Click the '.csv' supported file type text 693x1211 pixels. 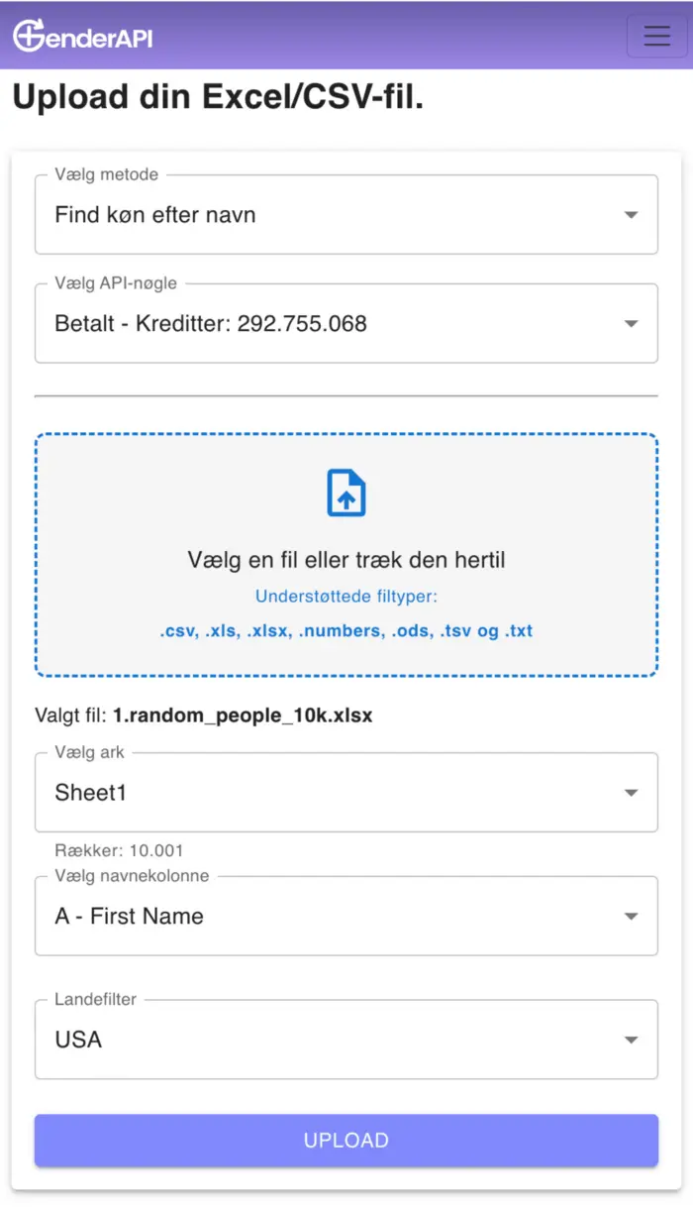178,630
